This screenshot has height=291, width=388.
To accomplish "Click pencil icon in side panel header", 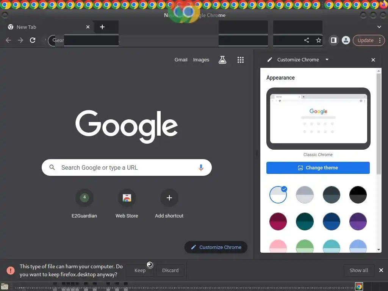I will pyautogui.click(x=270, y=59).
